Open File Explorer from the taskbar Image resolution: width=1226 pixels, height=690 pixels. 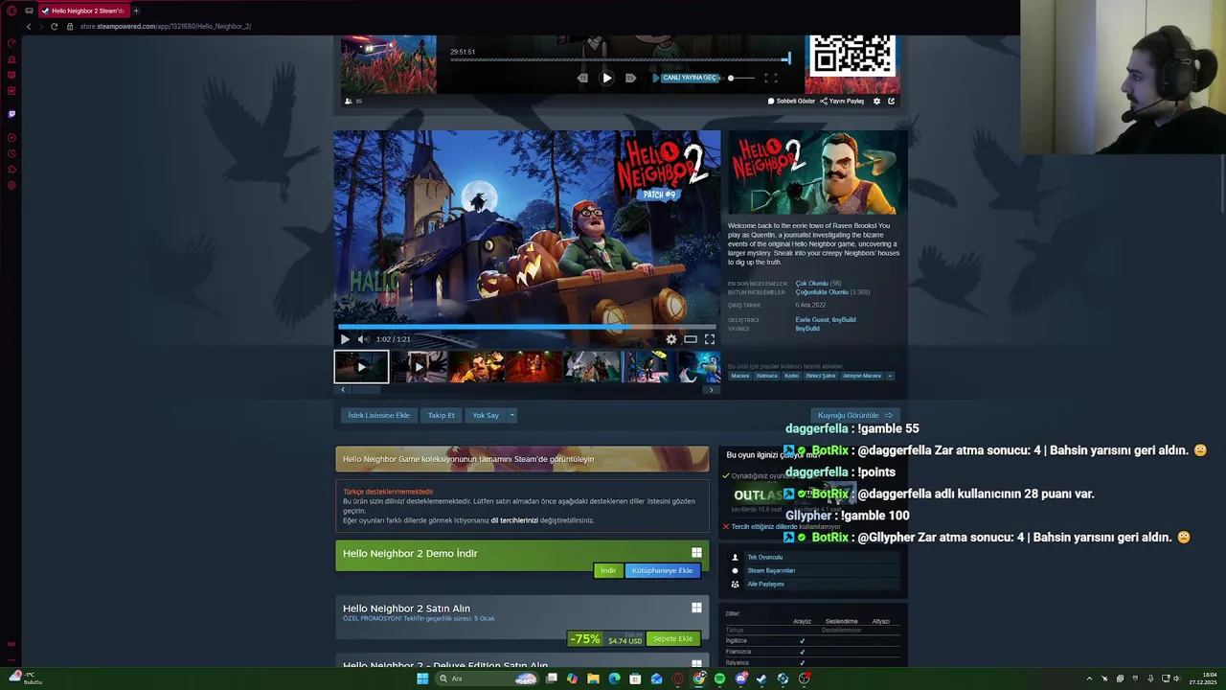click(593, 678)
